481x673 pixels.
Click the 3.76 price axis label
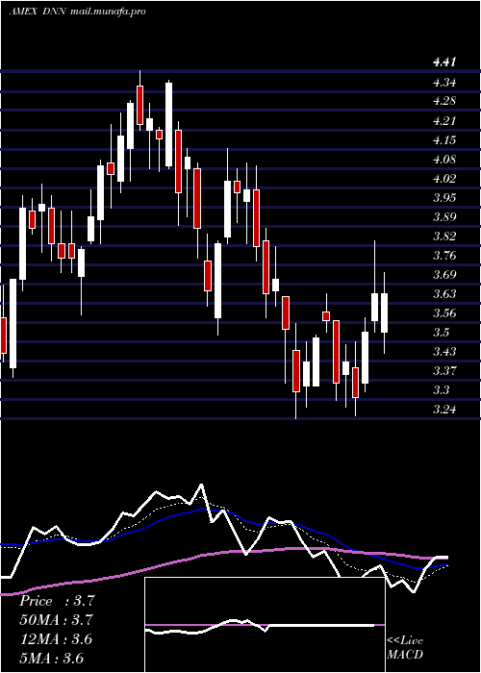(443, 256)
